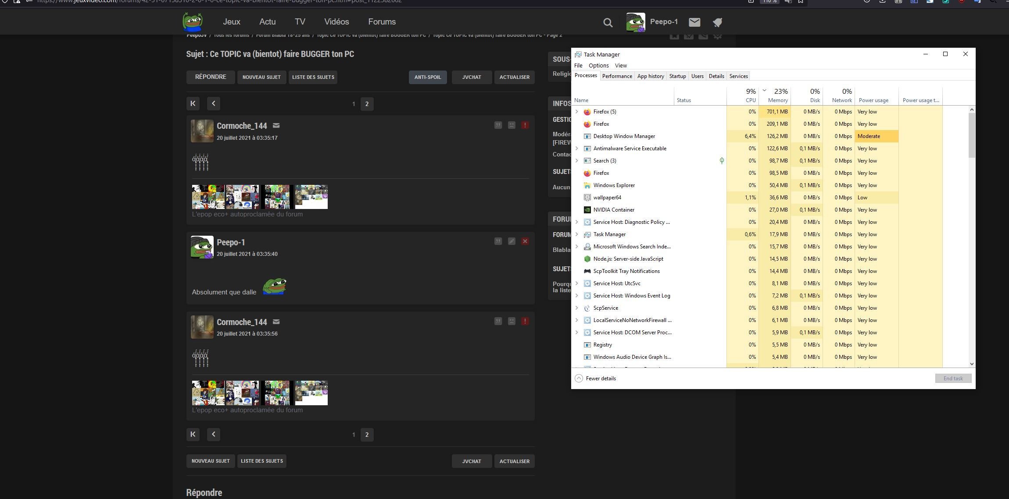Go to previous page using top arrow

(214, 103)
